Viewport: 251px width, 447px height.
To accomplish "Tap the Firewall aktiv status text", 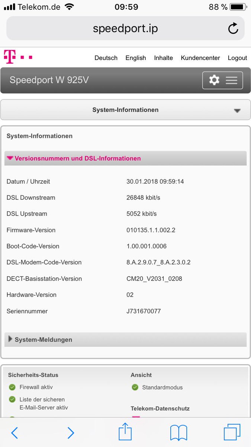I will [36, 387].
